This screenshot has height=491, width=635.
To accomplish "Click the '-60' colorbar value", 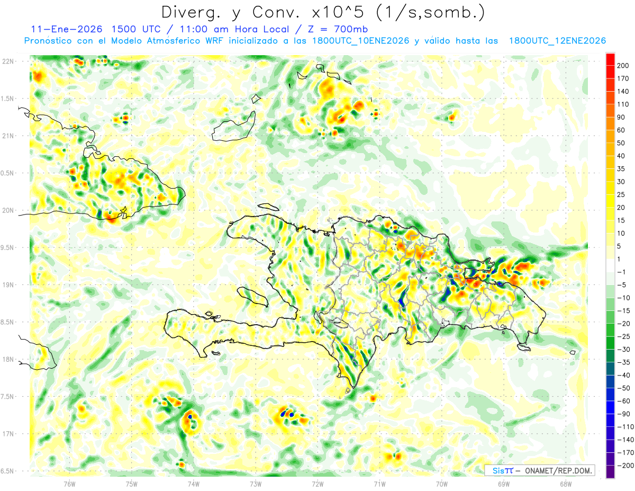I will 625,401.
